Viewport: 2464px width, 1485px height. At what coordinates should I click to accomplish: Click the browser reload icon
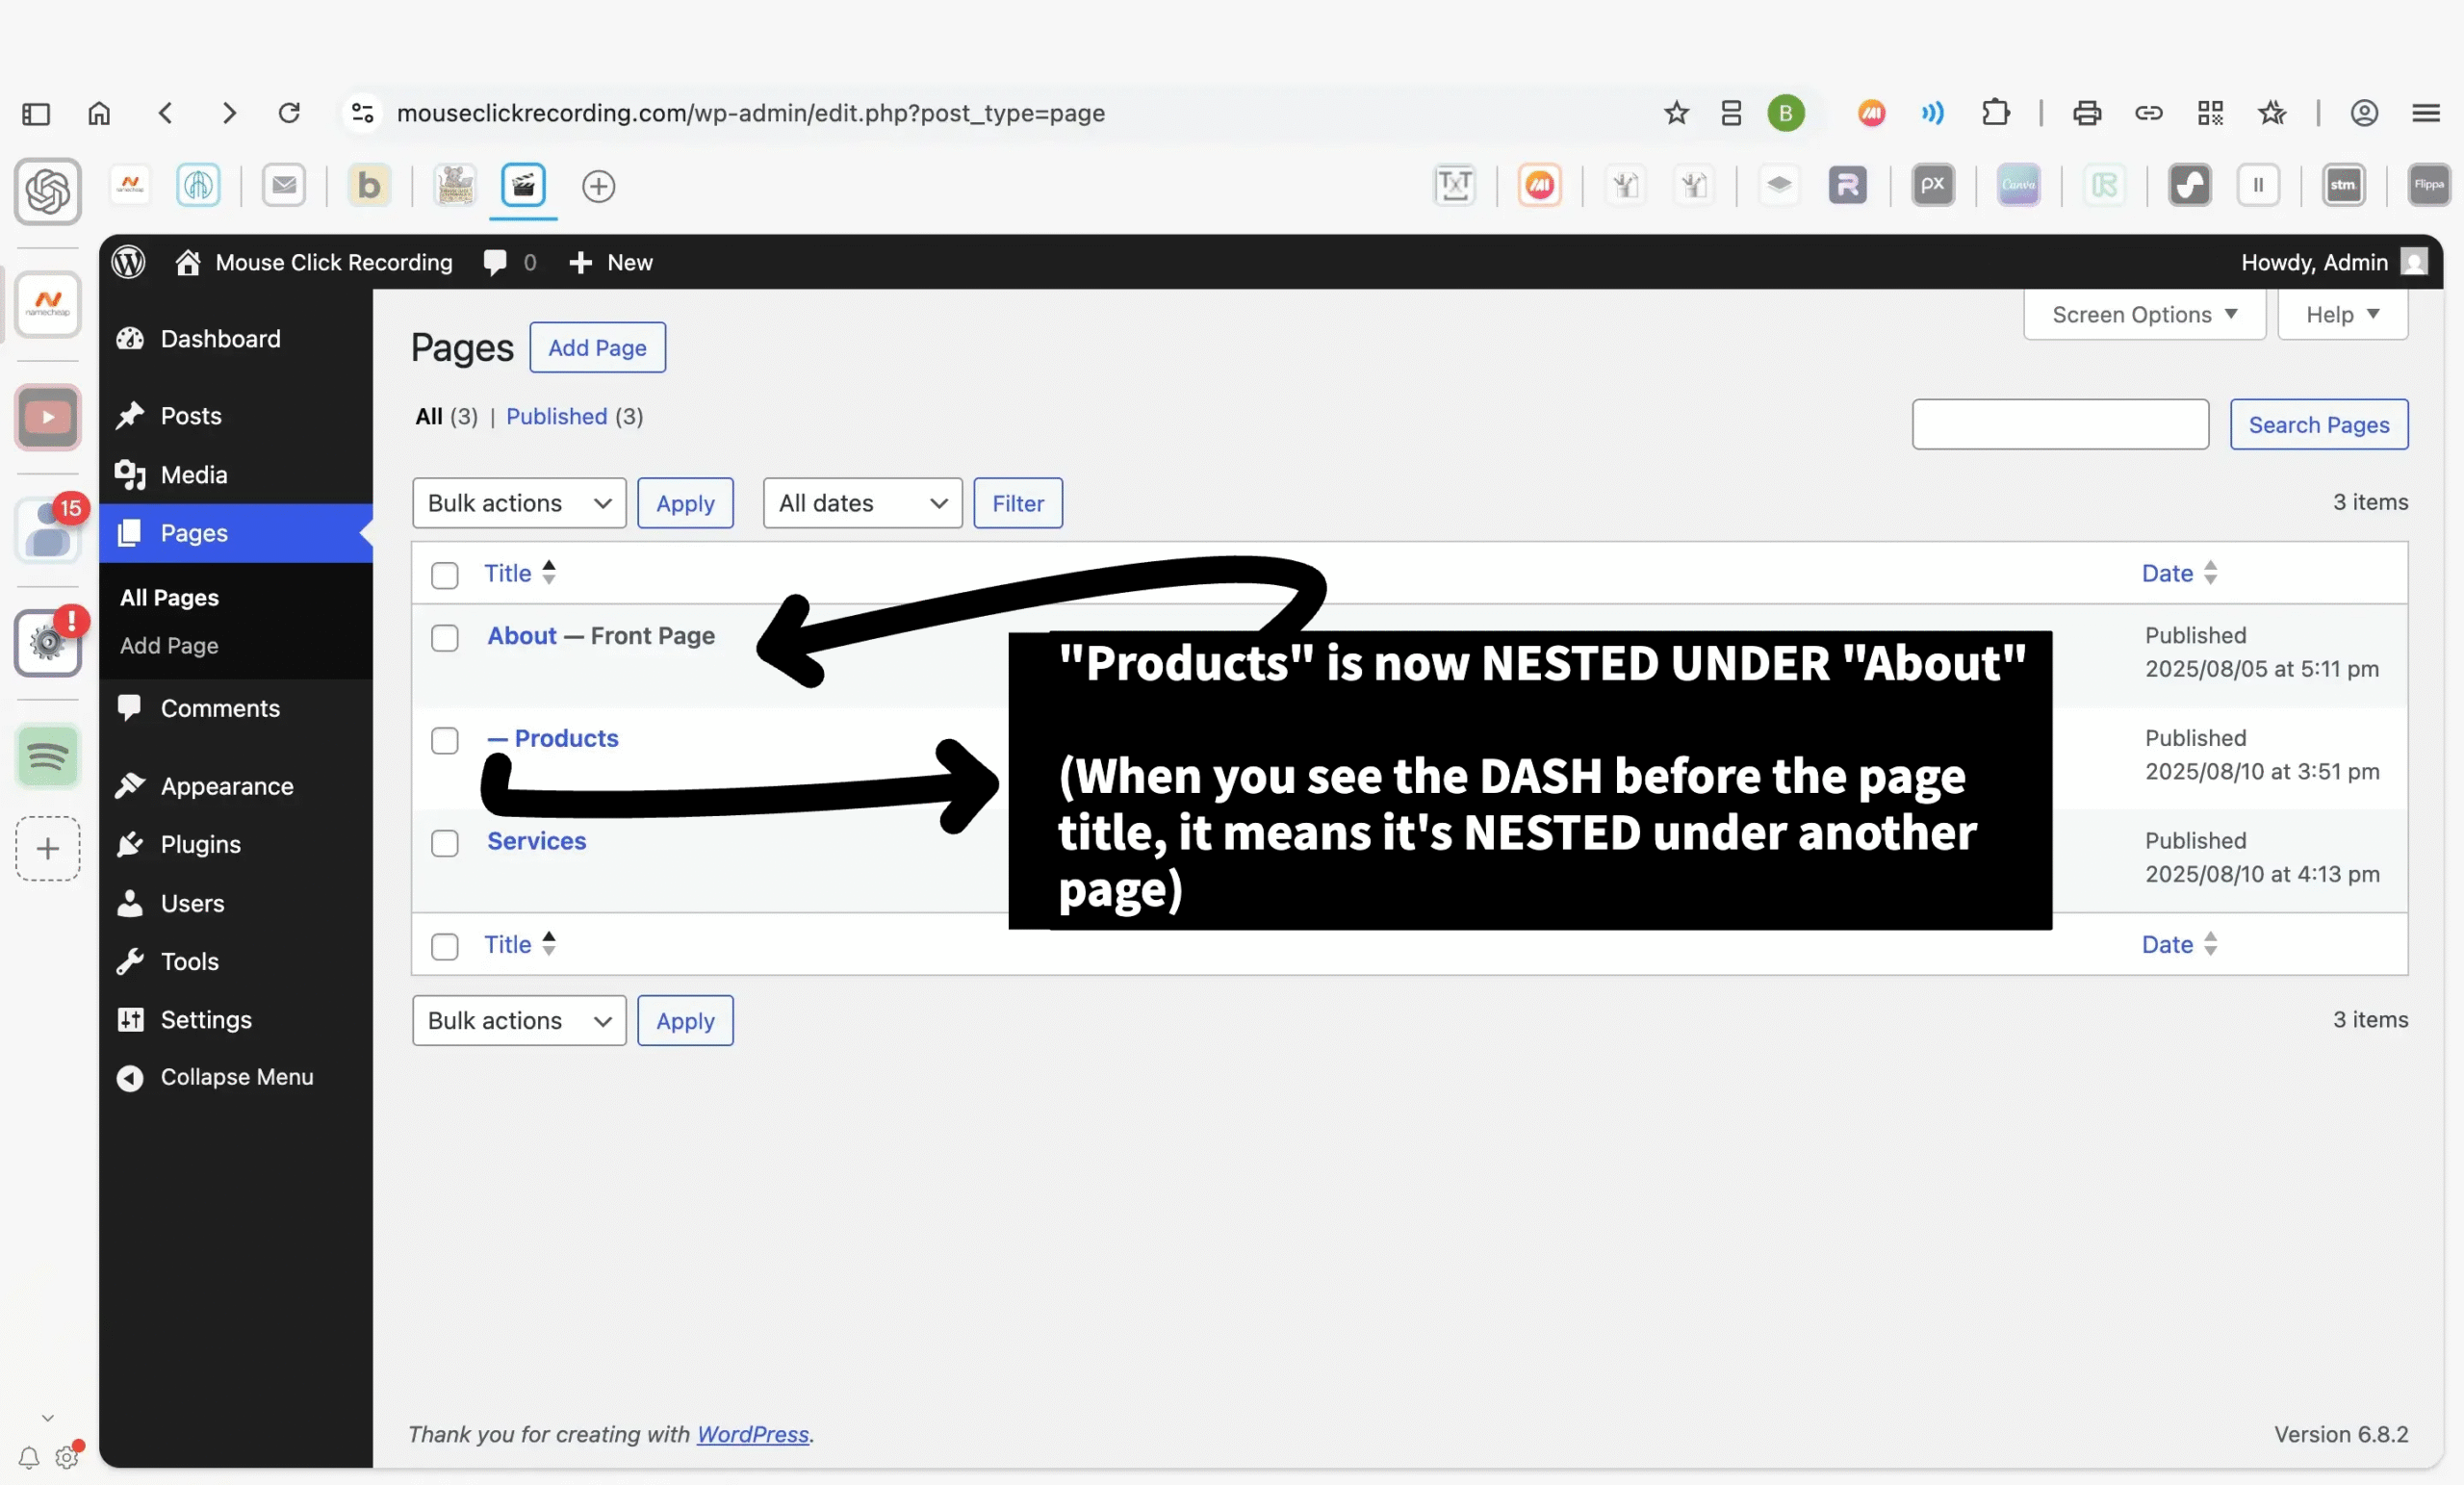pos(289,113)
